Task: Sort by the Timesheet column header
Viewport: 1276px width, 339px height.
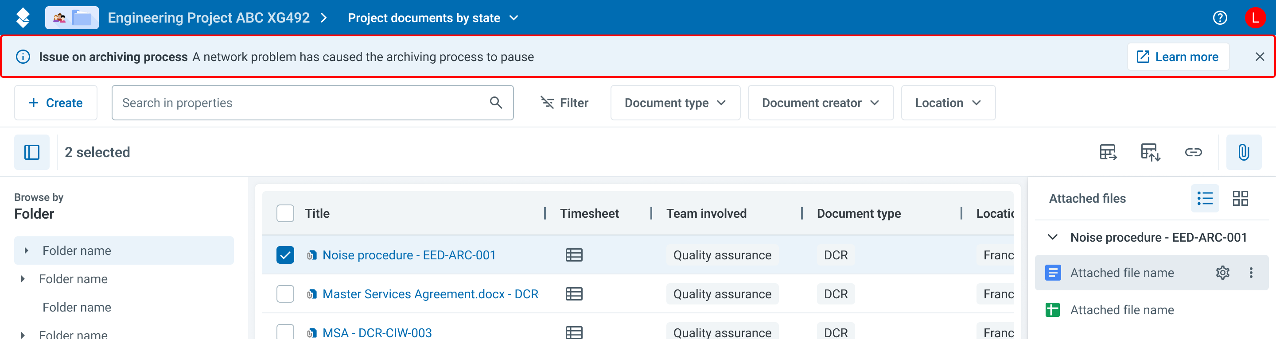Action: (x=589, y=214)
